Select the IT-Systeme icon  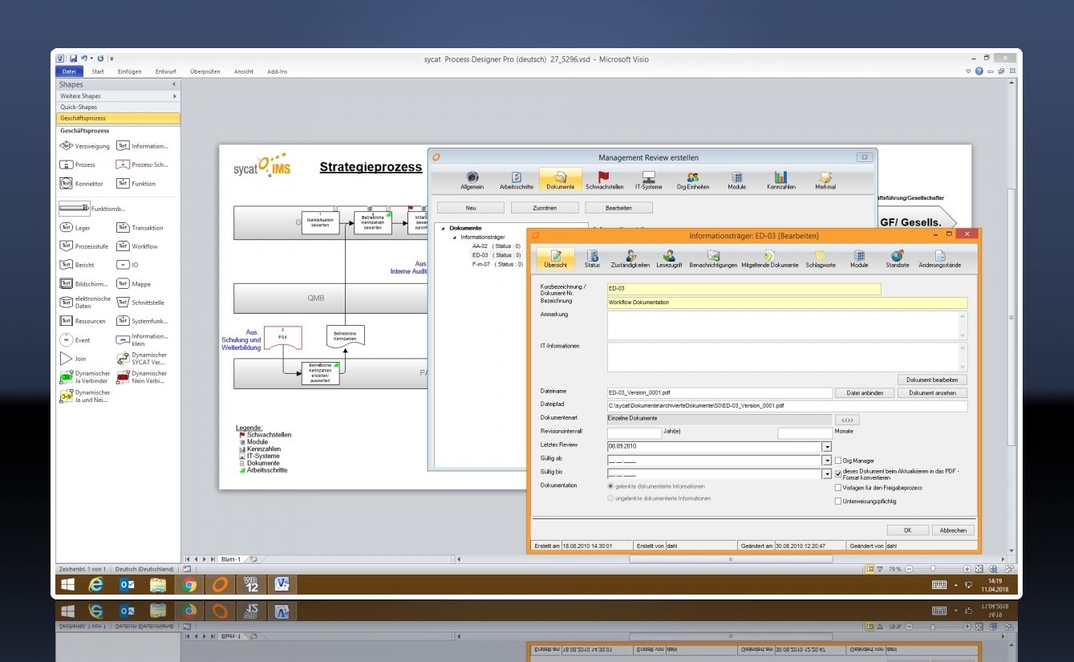(x=649, y=177)
